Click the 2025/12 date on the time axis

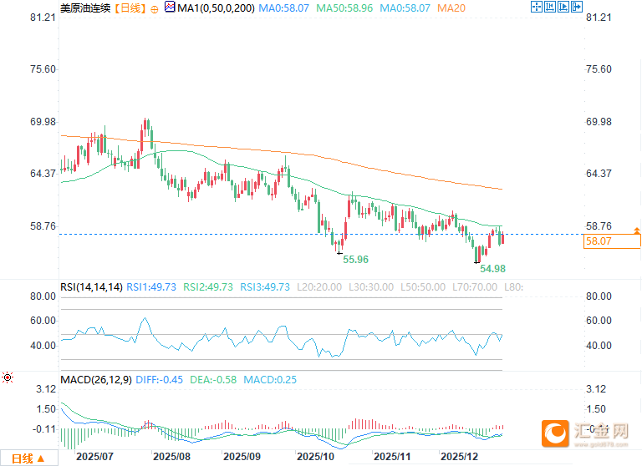[x=460, y=457]
